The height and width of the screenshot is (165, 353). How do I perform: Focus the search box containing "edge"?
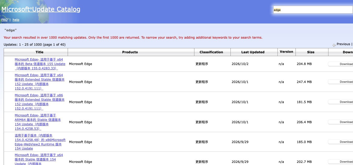click(x=313, y=10)
